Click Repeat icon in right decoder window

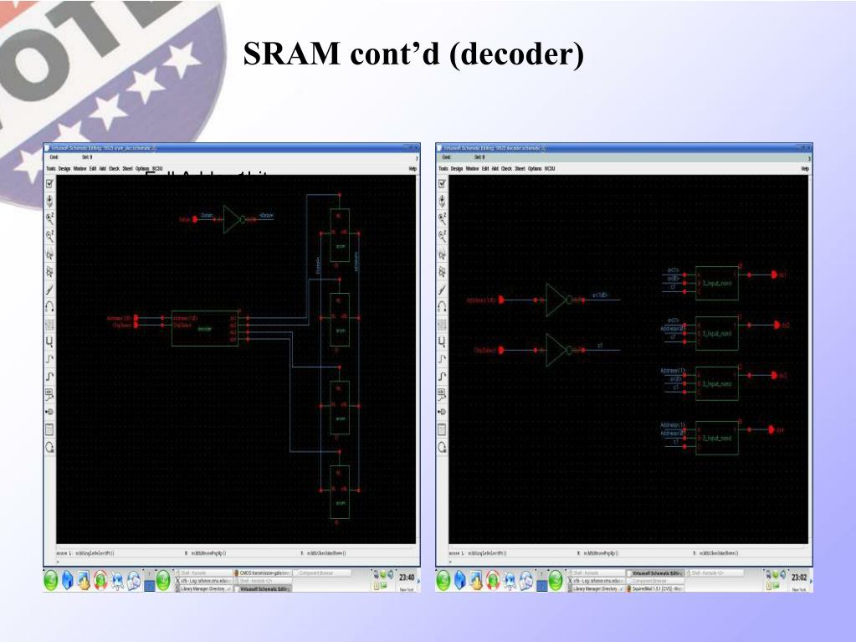point(442,447)
